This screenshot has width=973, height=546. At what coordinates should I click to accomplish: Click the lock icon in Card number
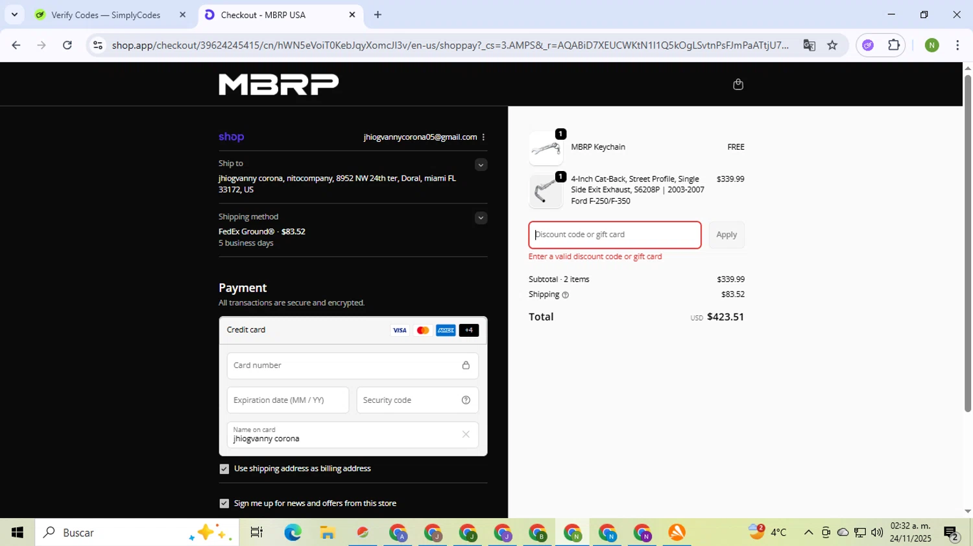pos(466,365)
